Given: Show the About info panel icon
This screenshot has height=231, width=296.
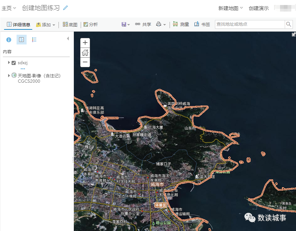Looking at the screenshot, I should pos(9,40).
